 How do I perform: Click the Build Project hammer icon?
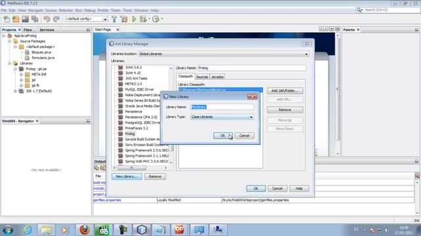pos(114,19)
